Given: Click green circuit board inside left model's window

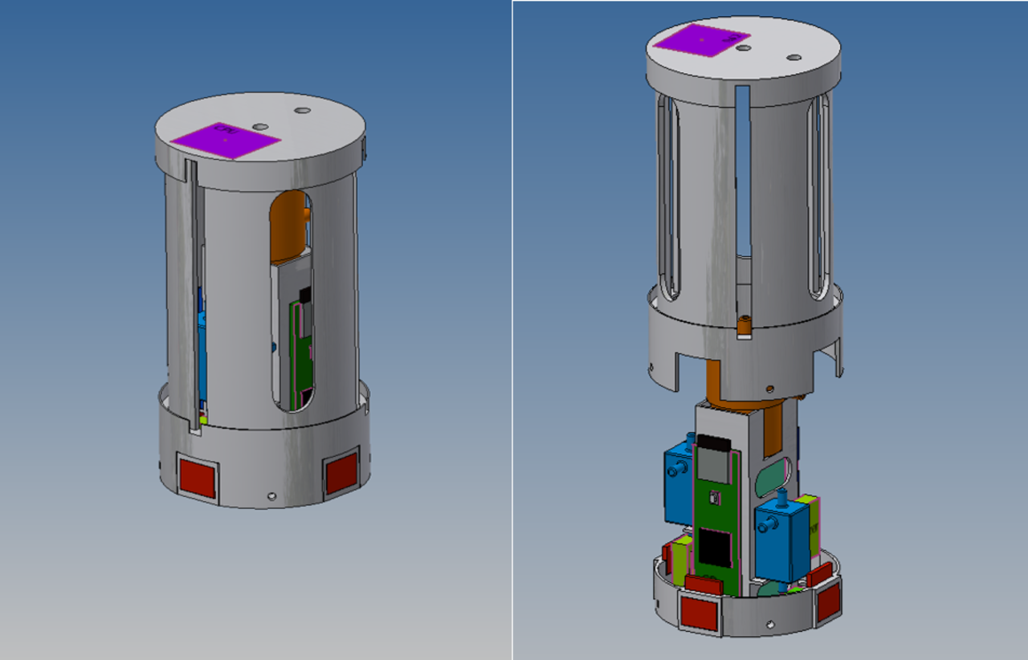Looking at the screenshot, I should tap(303, 353).
